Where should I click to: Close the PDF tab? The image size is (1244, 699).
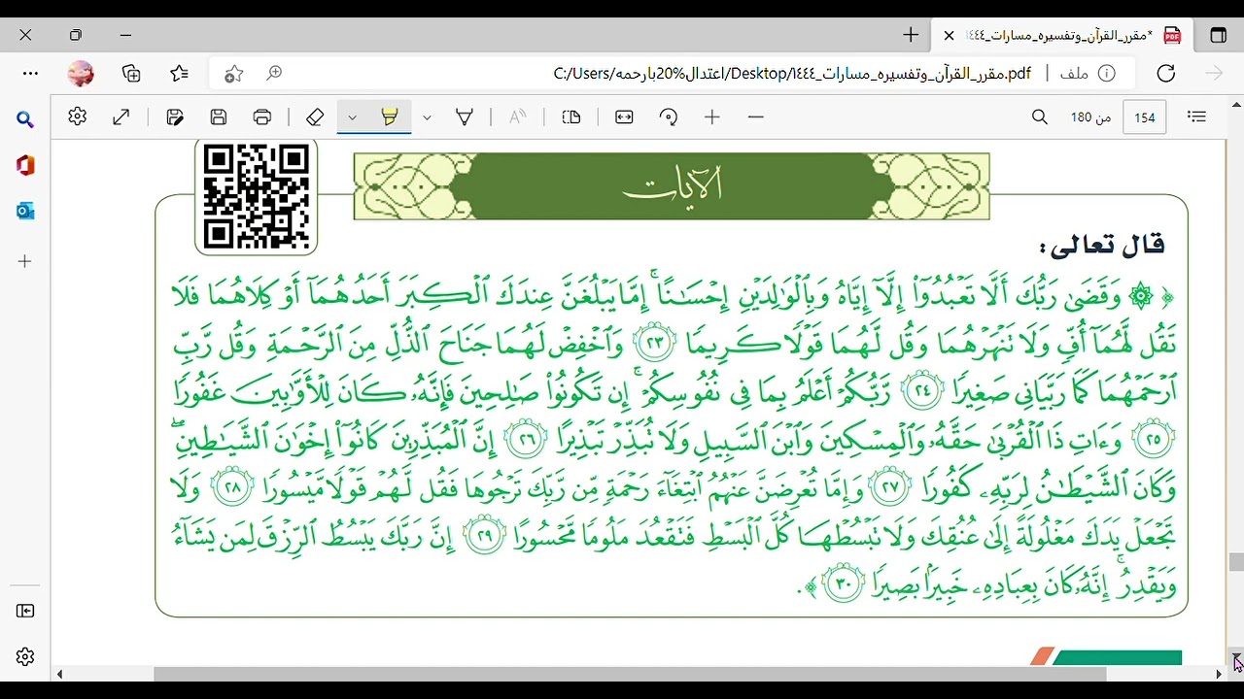pos(950,35)
